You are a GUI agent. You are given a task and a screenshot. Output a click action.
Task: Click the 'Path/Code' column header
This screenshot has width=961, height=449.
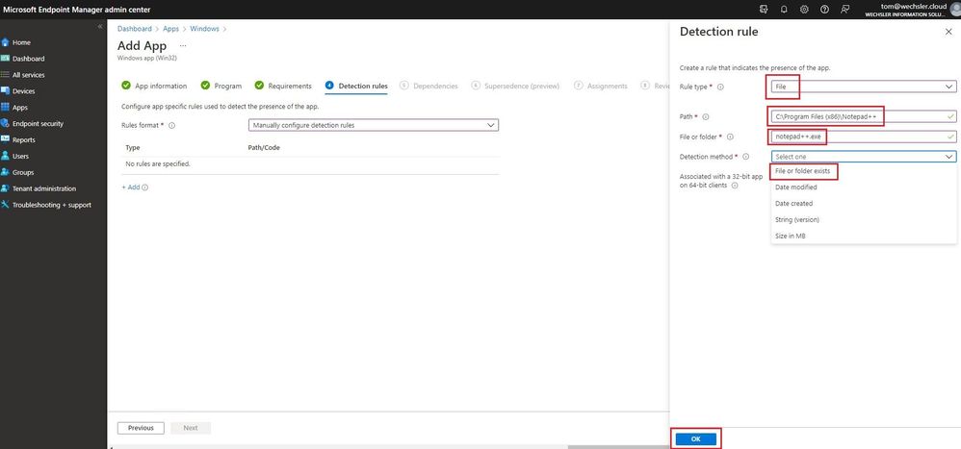pos(264,148)
